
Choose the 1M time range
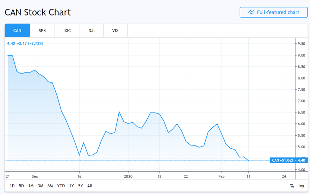pos(31,186)
